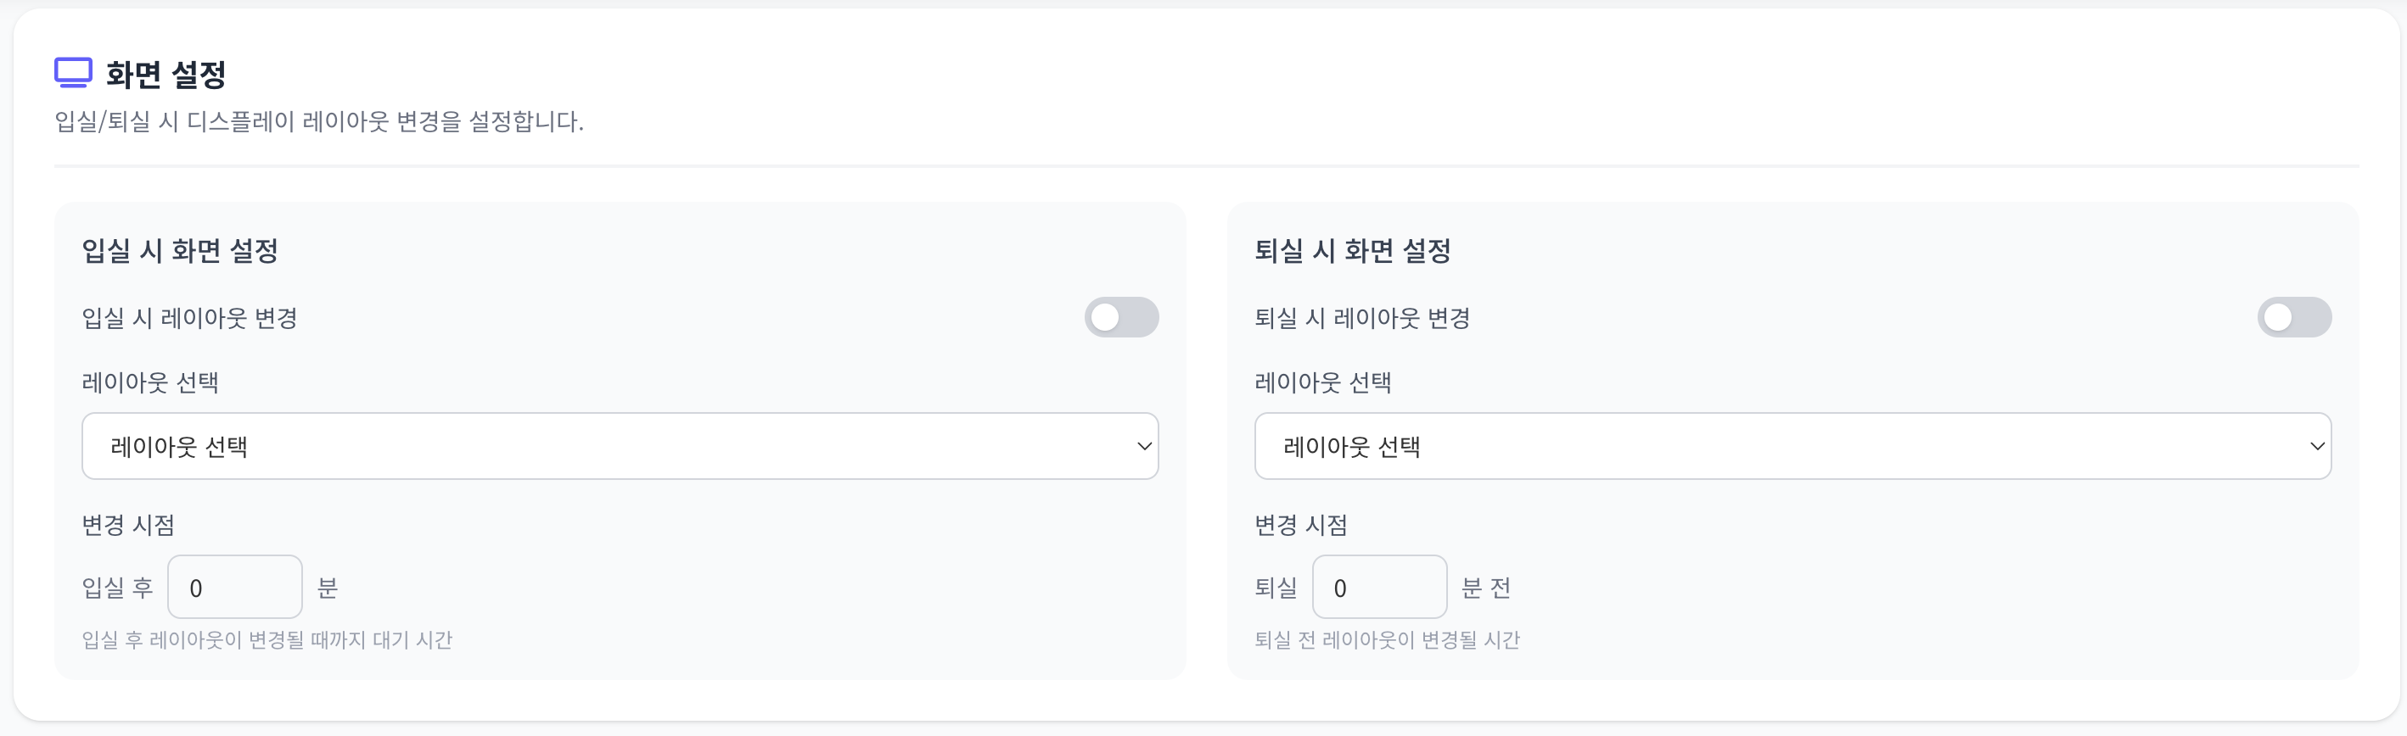The width and height of the screenshot is (2407, 736).
Task: Select the 0 value in the entry delay box
Action: (x=234, y=587)
